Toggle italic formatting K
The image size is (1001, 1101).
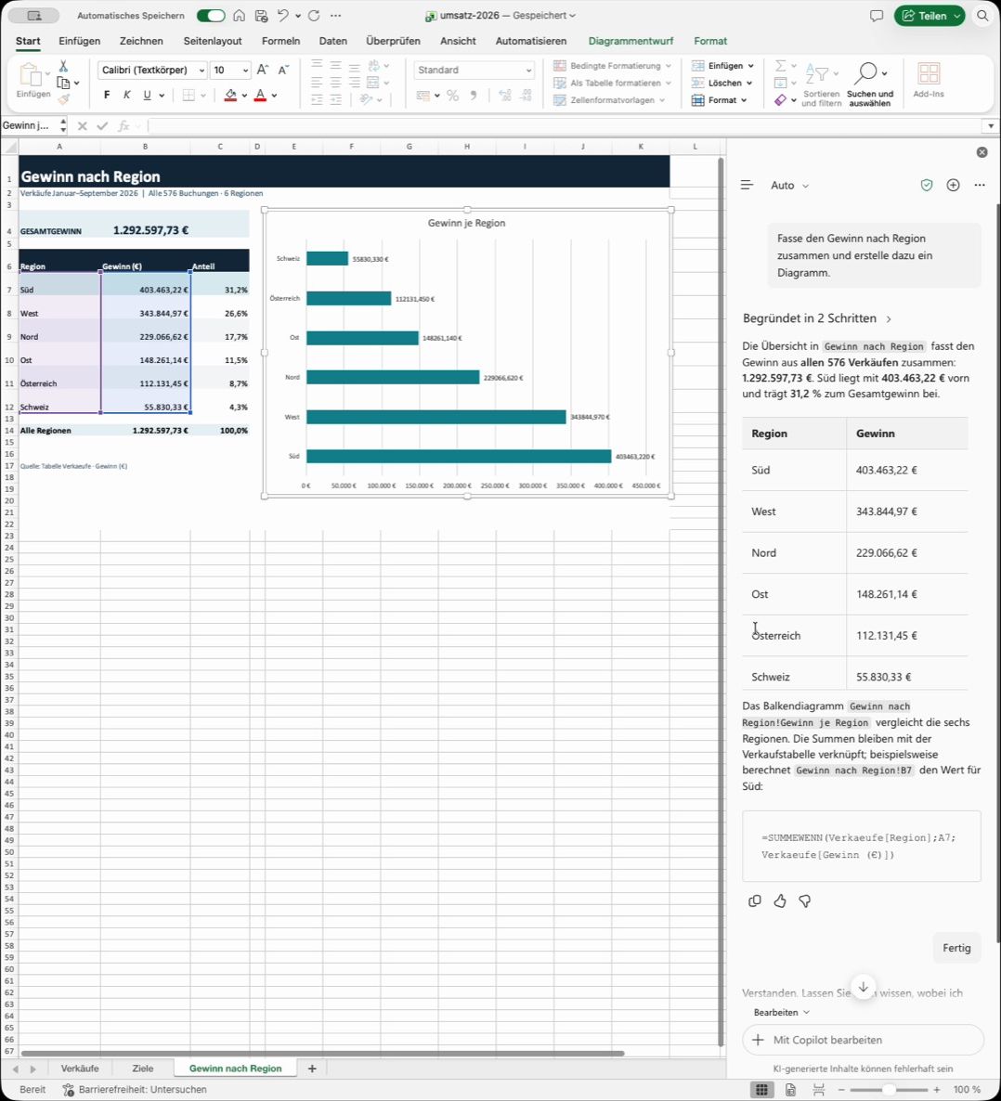click(x=127, y=95)
